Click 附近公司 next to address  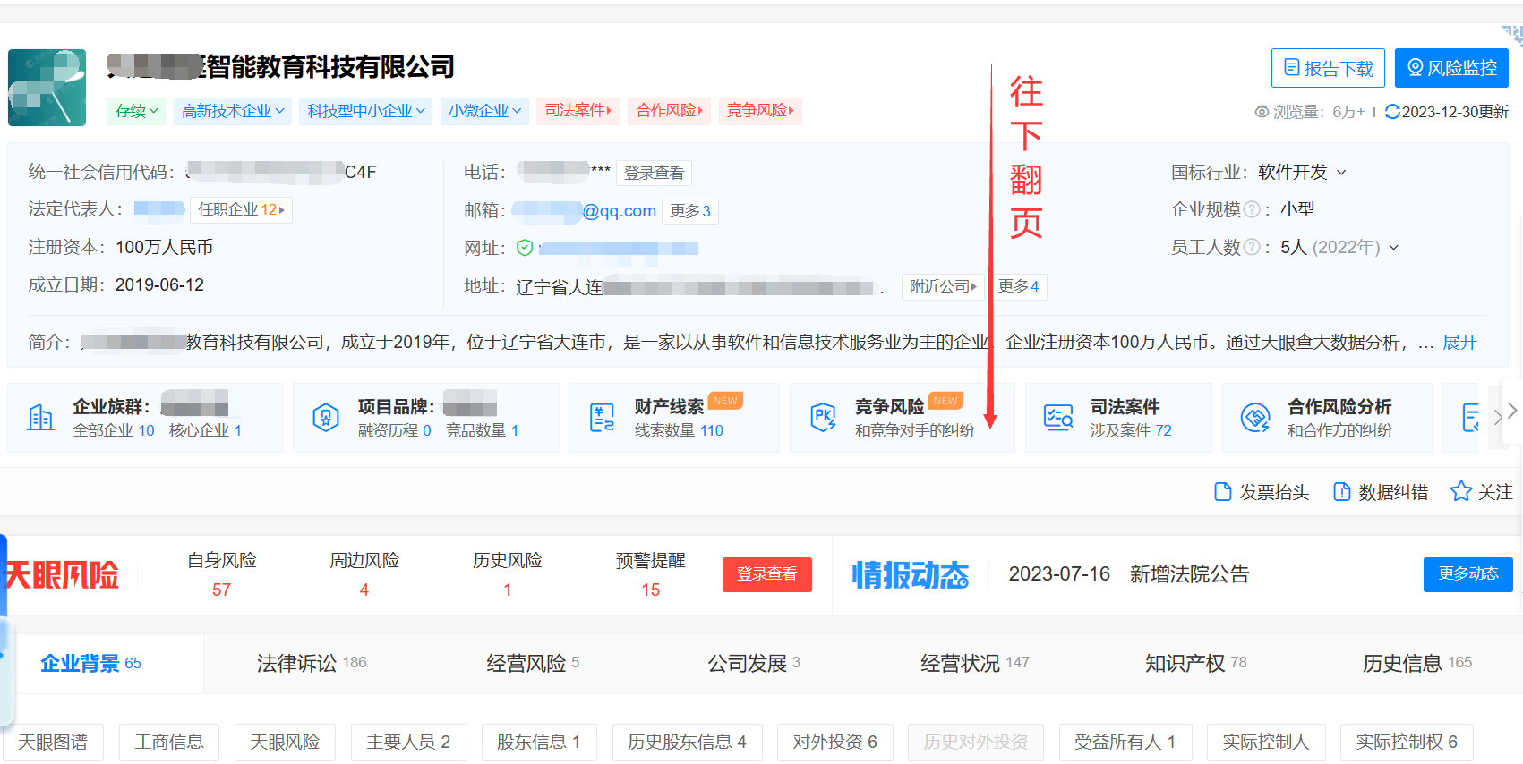coord(942,286)
